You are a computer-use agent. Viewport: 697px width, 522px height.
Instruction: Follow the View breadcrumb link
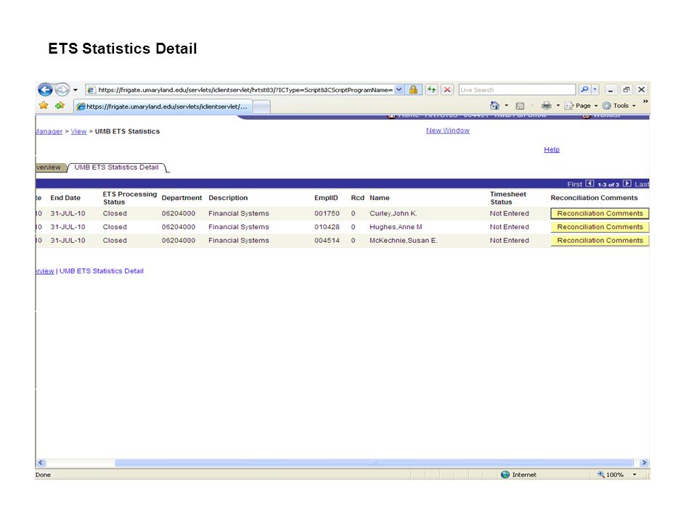(78, 131)
